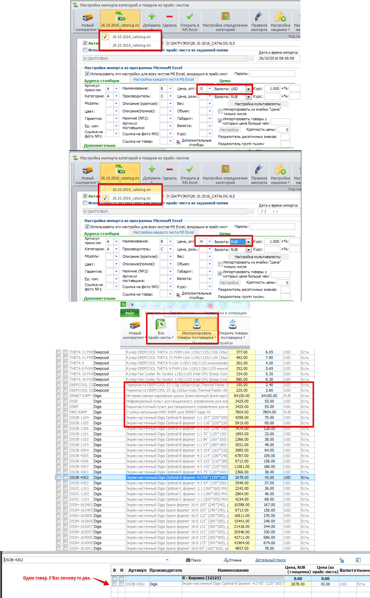The height and width of the screenshot is (598, 370).
Task: Click the A-Z sort icon near search bar
Action: (341, 560)
